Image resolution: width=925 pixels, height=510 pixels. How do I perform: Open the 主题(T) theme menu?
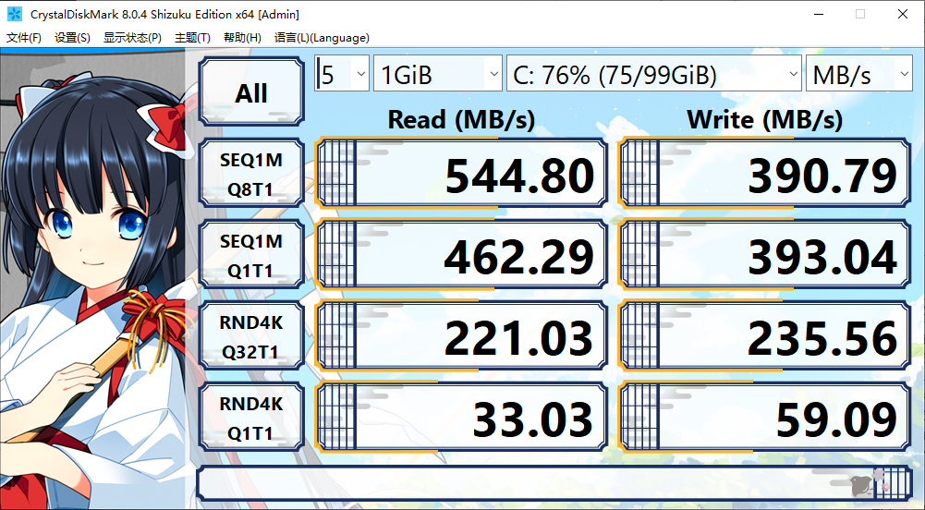(x=192, y=38)
